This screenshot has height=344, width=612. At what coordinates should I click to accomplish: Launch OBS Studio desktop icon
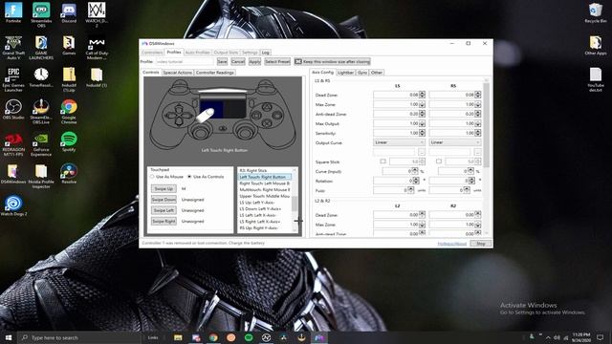click(13, 109)
